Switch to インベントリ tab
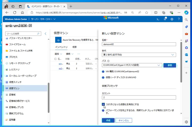 tap(61, 47)
